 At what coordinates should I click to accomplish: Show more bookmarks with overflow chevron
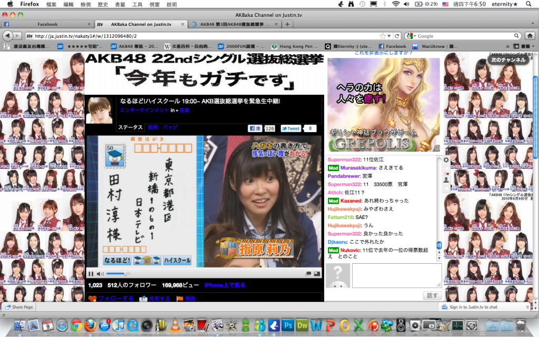click(x=508, y=46)
